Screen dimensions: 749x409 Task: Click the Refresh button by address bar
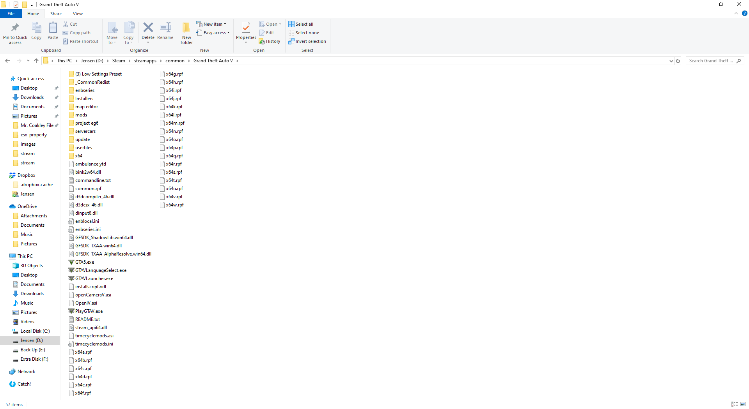point(678,61)
